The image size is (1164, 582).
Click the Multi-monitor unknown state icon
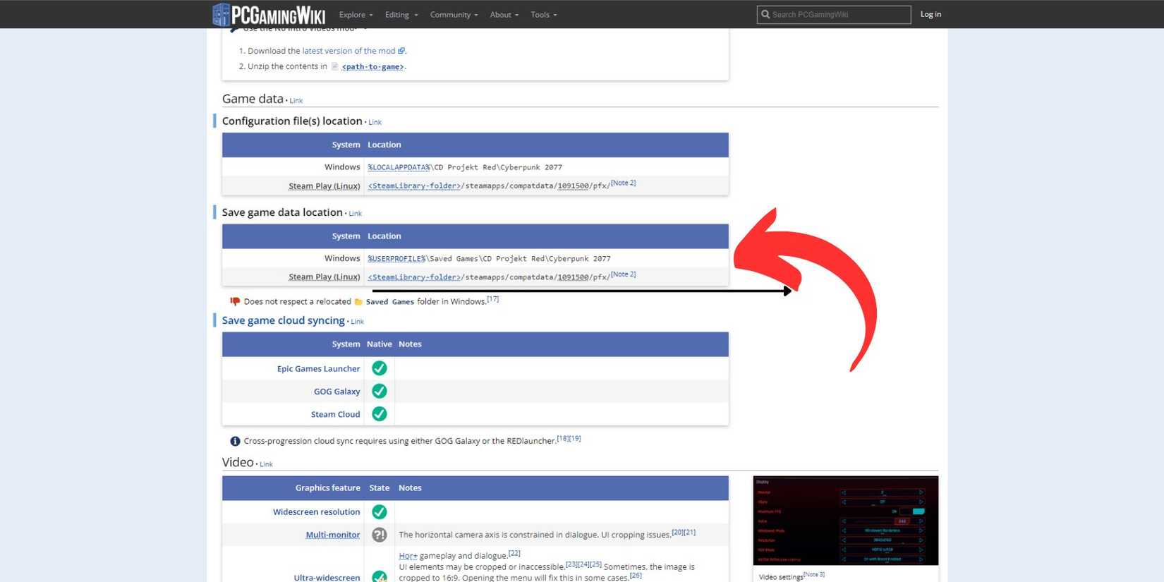(380, 535)
